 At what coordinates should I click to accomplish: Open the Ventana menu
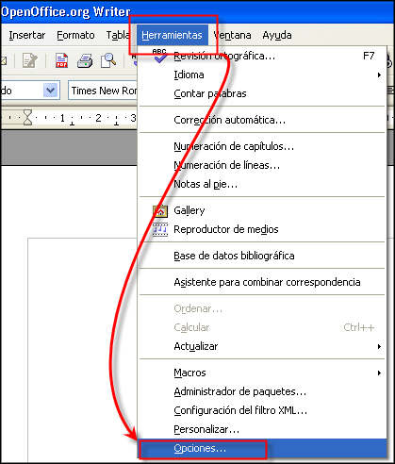point(232,35)
